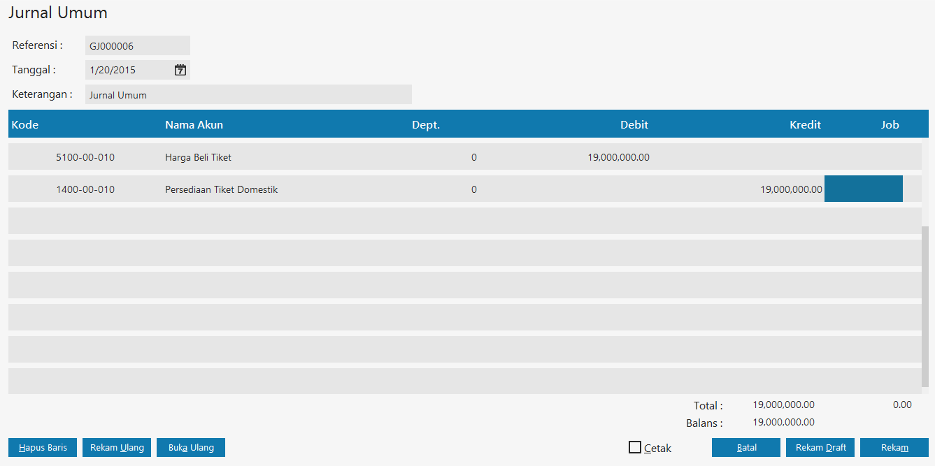Click the Harga Beli Tiket account name
This screenshot has width=935, height=466.
click(x=198, y=158)
